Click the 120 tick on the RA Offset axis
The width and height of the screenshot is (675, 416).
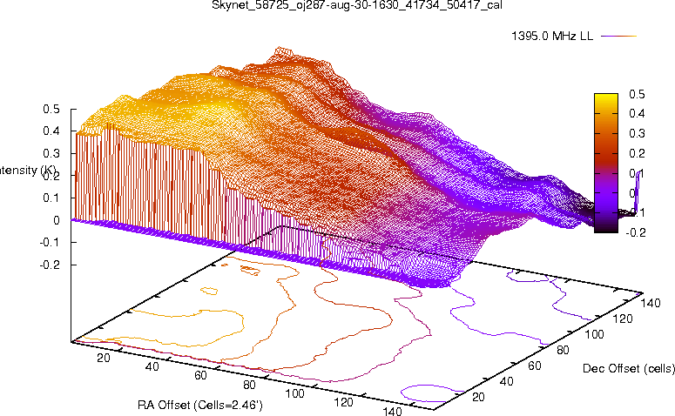tap(343, 403)
